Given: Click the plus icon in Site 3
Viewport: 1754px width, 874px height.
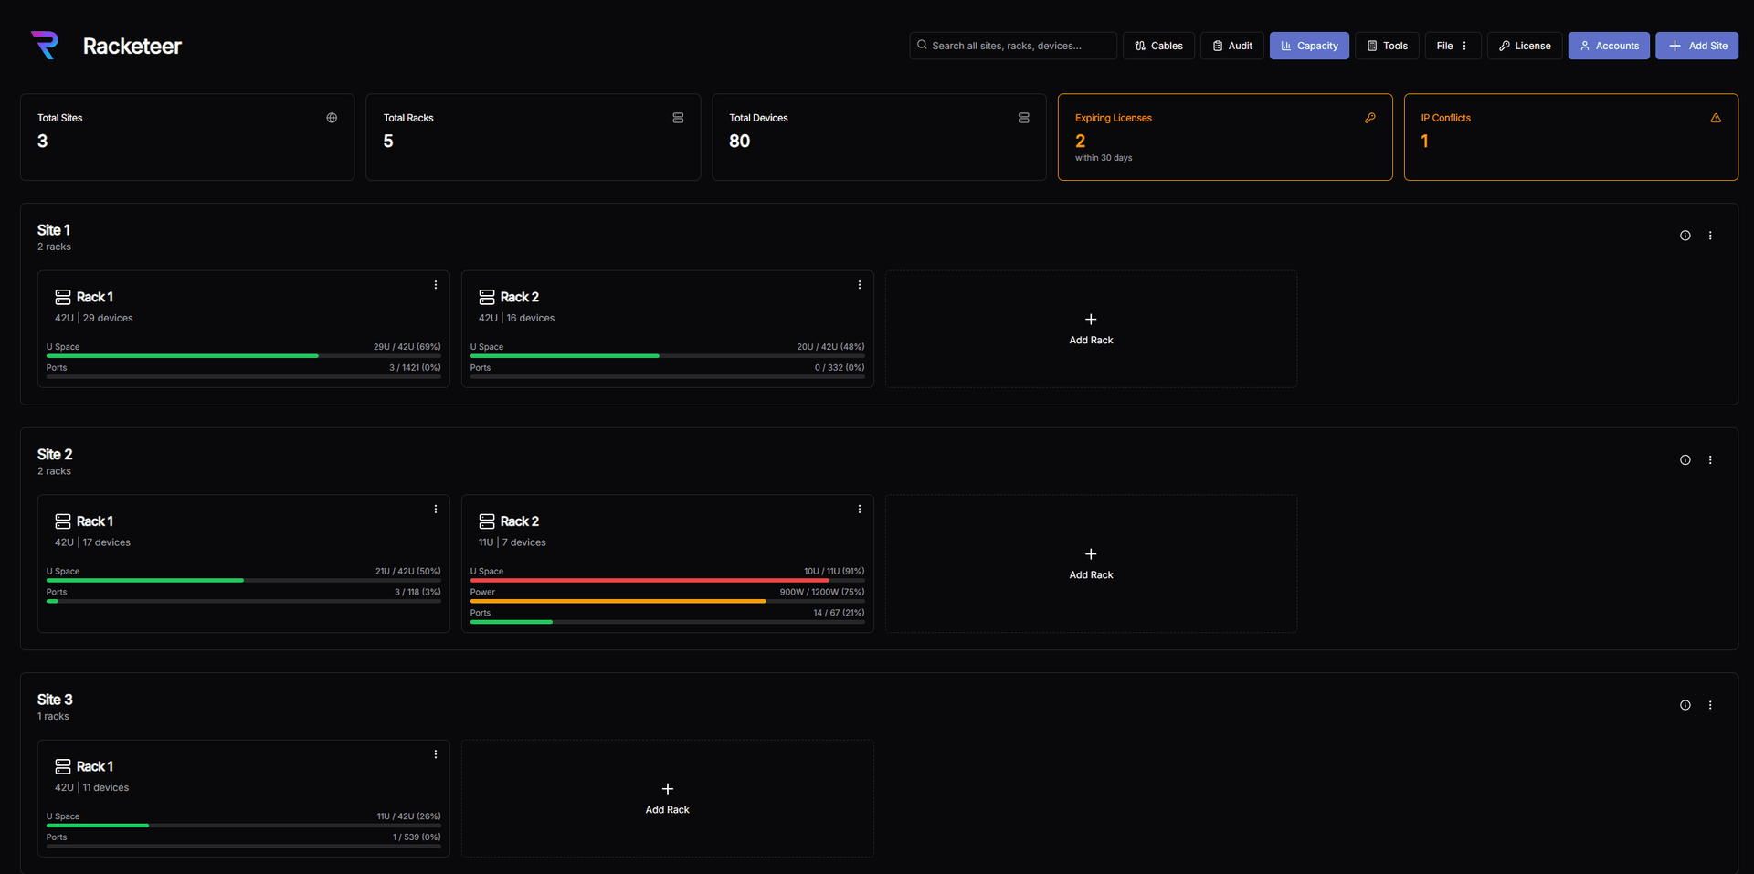Looking at the screenshot, I should click(667, 789).
